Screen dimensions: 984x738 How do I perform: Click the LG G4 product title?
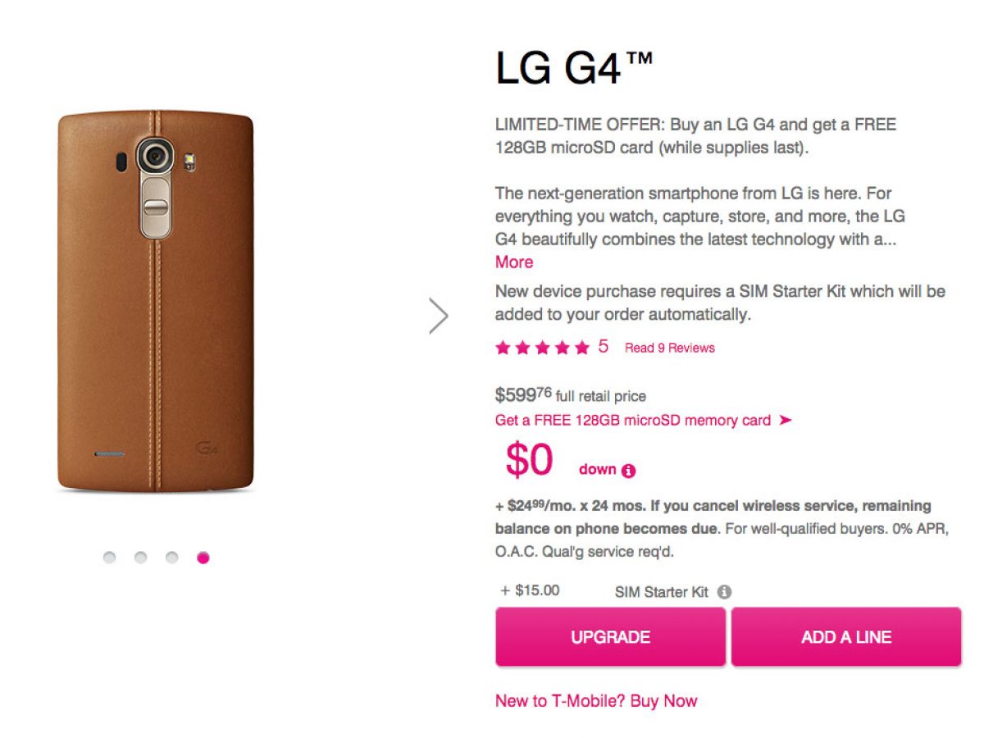point(574,69)
